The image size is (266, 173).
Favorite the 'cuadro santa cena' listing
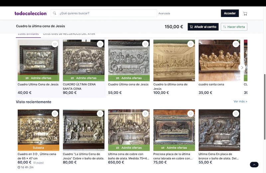[236, 44]
